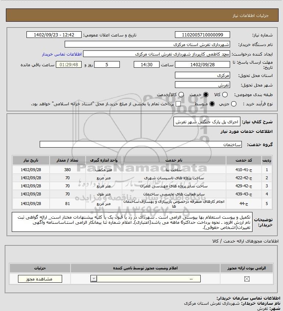Click the نام دستگاه خریدار field
283x311 pixels.
[x=147, y=44]
